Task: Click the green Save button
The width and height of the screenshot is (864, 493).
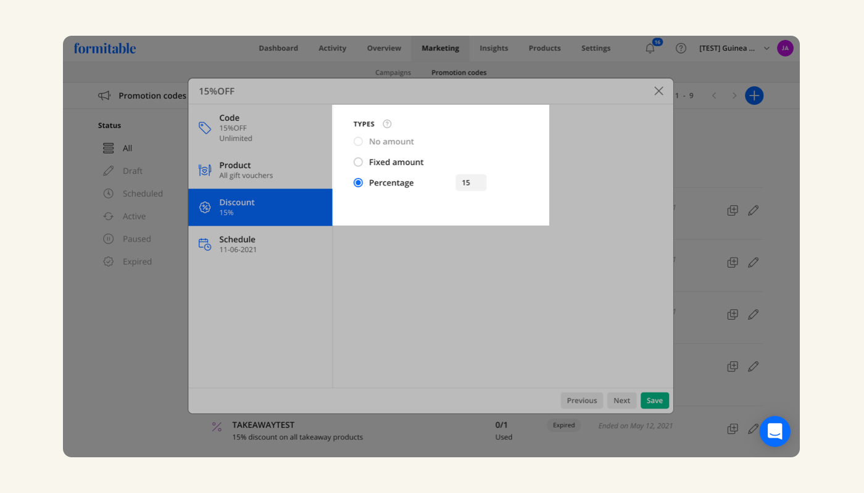Action: click(654, 401)
